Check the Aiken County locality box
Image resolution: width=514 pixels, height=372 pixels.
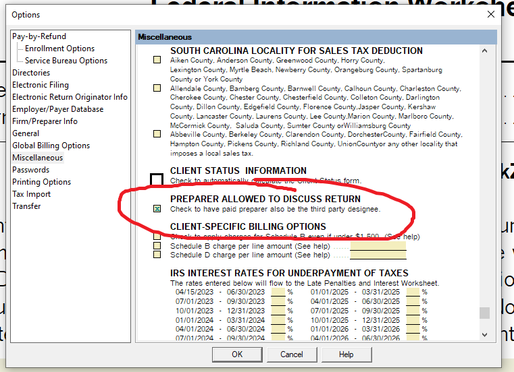[157, 59]
